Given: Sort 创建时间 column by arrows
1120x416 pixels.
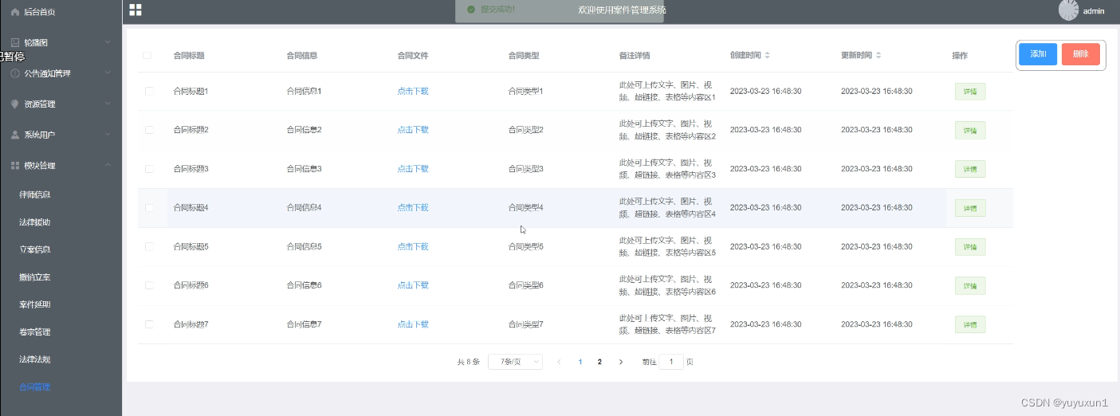Looking at the screenshot, I should 767,56.
